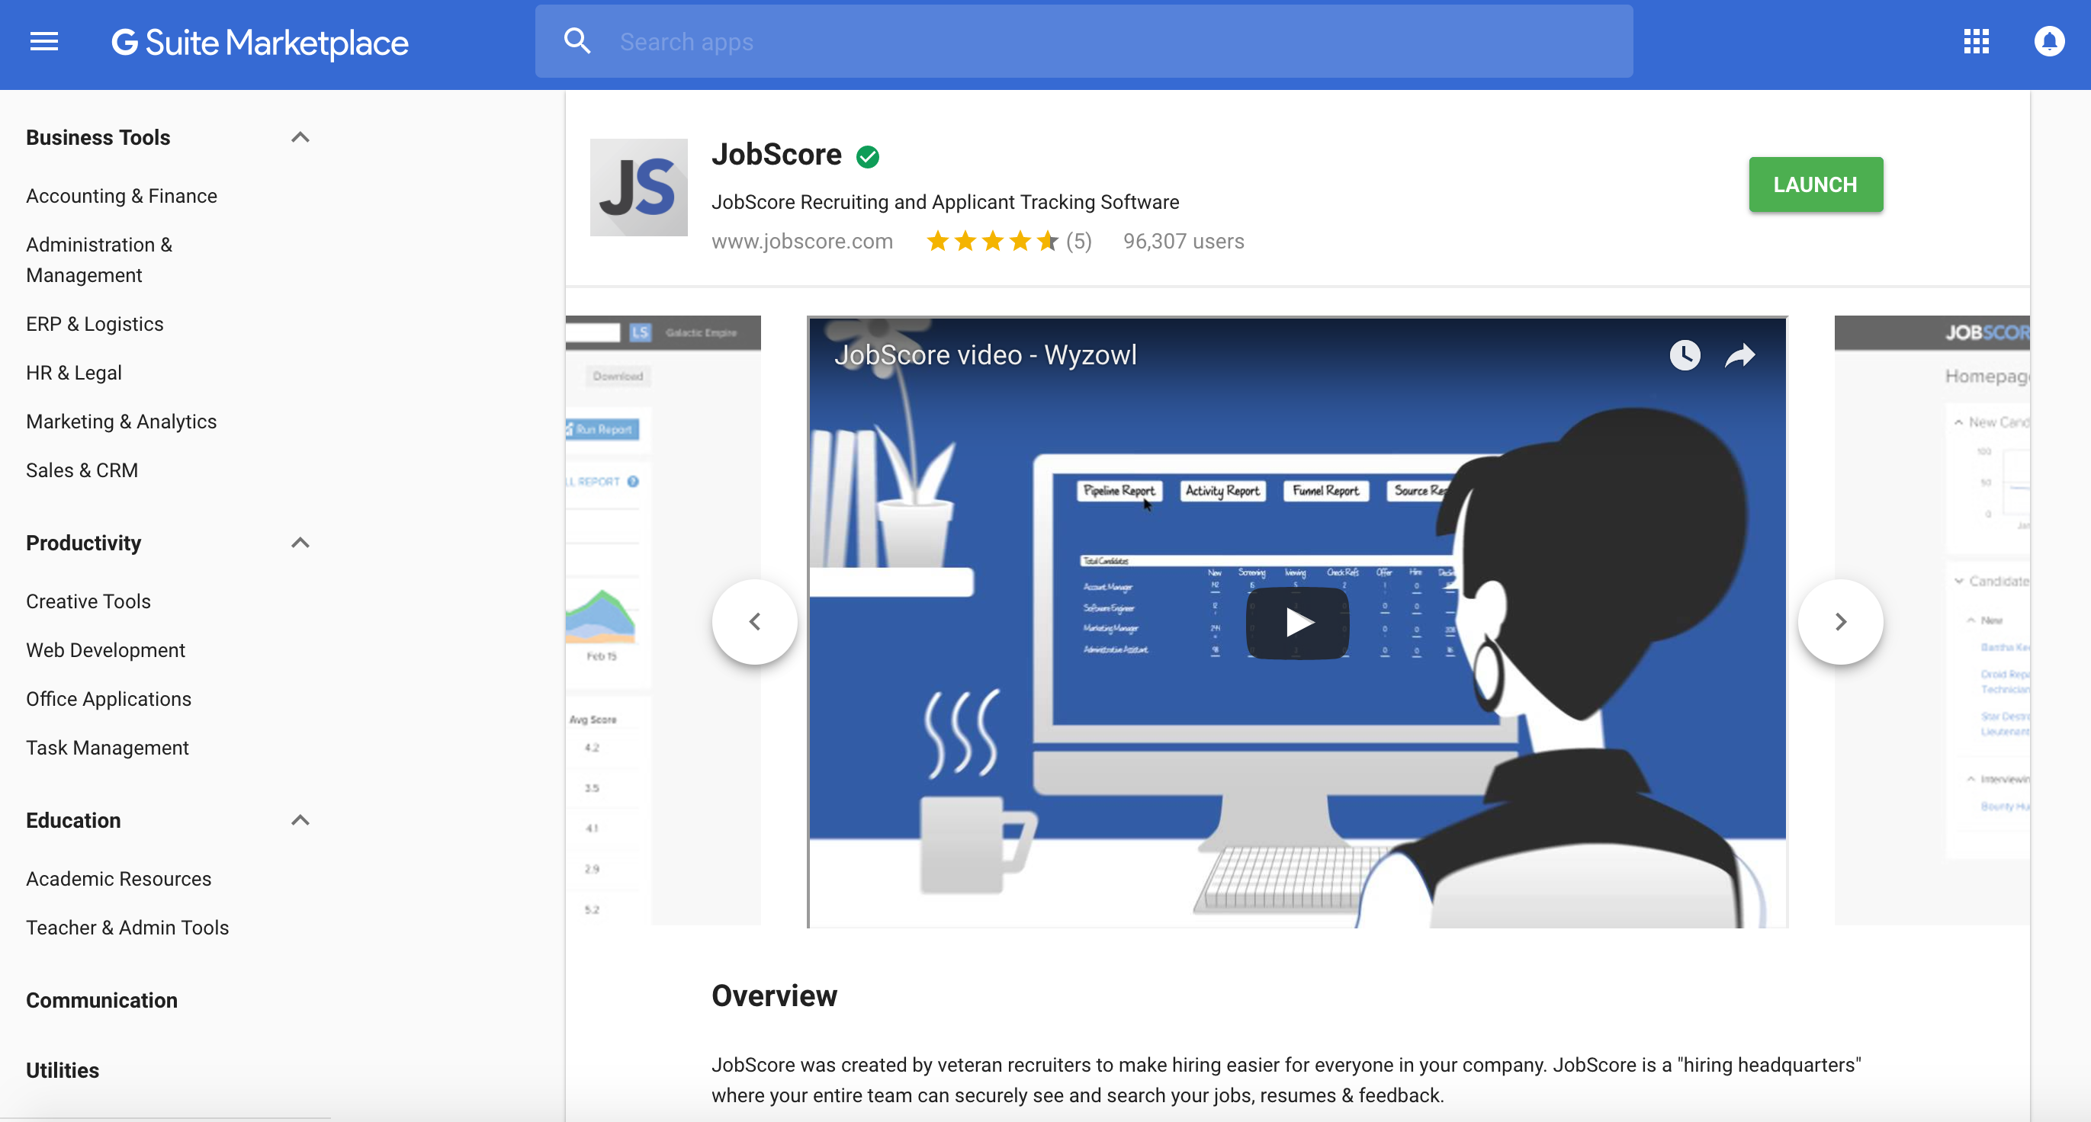
Task: Select Sales & CRM category
Action: pyautogui.click(x=82, y=470)
